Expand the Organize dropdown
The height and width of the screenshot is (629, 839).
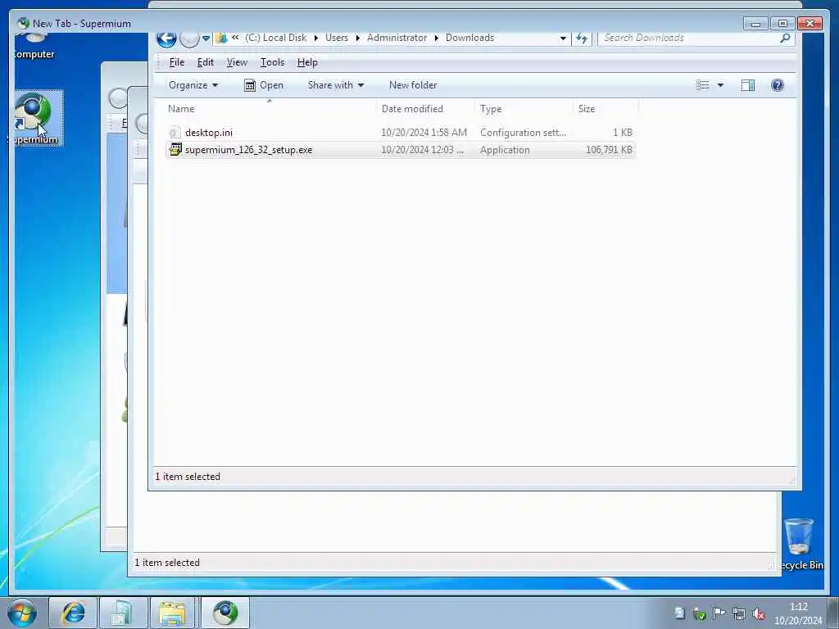[193, 85]
